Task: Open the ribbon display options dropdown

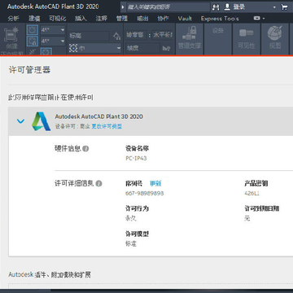Action: 259,19
